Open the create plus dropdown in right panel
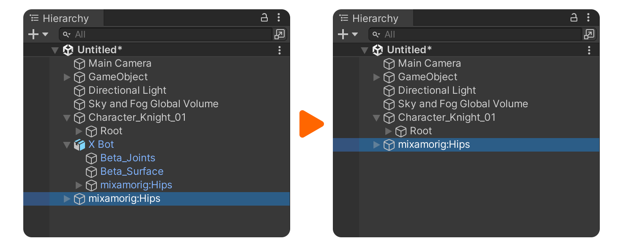The height and width of the screenshot is (247, 623). click(348, 34)
